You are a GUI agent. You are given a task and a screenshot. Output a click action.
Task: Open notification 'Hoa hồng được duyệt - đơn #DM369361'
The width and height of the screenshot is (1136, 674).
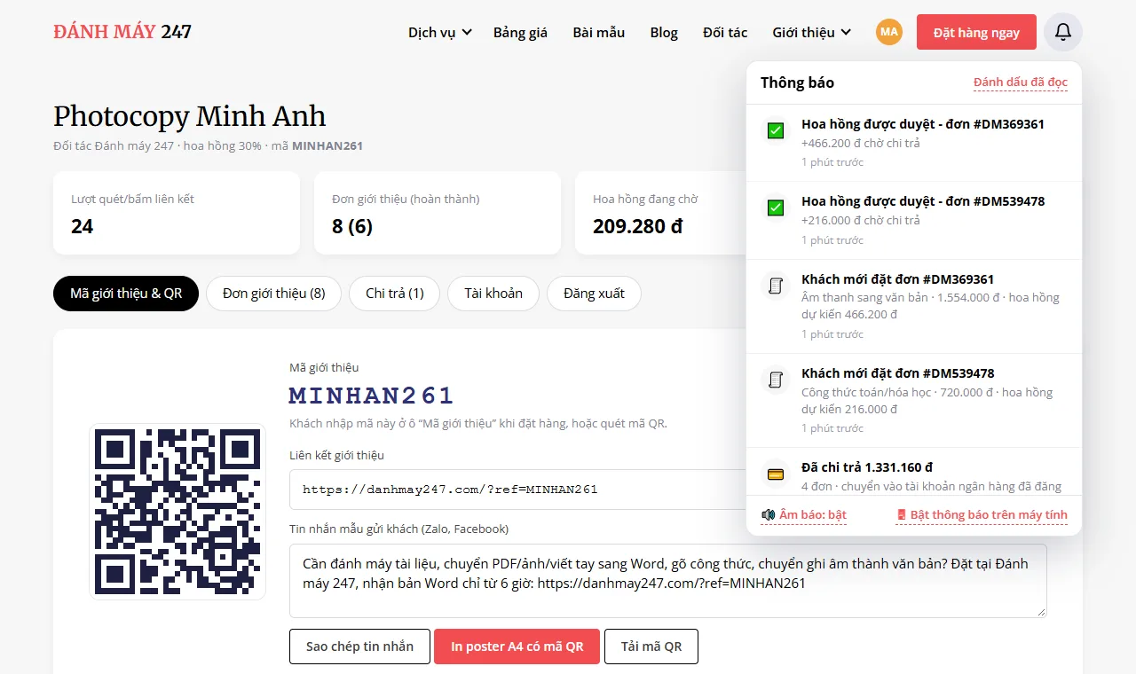click(x=914, y=143)
